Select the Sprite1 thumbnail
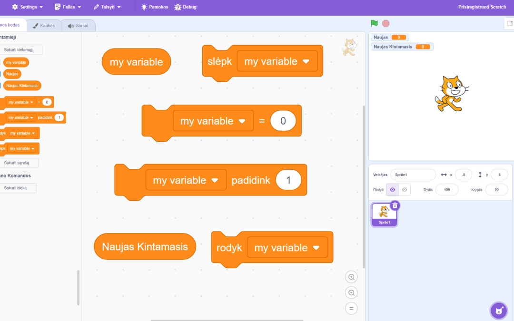Viewport: 514px width, 321px height. click(x=384, y=215)
